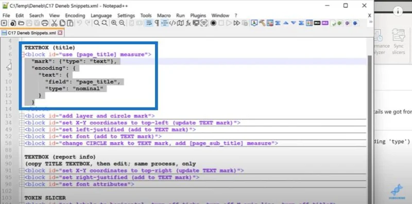Click the Zoom In magnifier icon
Screen dimensions: 412x204
(114, 23)
